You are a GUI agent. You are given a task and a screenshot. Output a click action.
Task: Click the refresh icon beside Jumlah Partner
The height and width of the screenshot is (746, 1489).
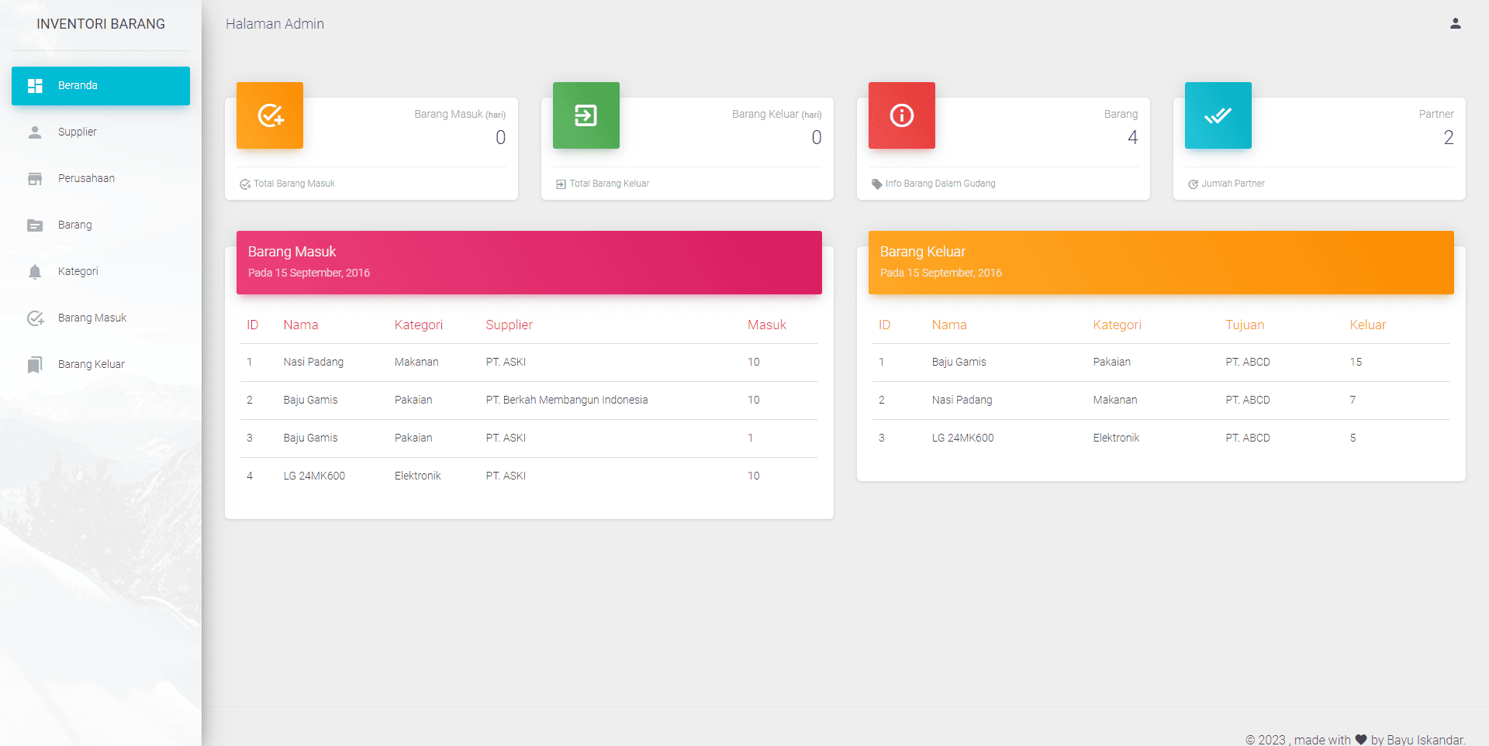click(1193, 184)
